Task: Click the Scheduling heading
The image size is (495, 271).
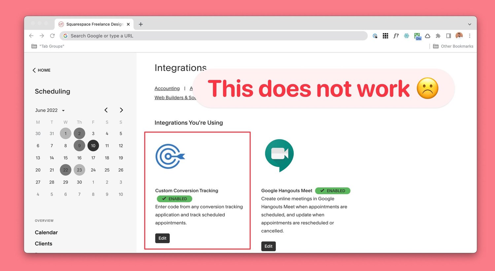Action: 52,91
